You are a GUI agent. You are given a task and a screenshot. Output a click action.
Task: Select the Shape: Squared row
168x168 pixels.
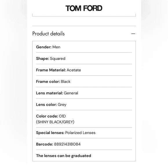point(84,59)
